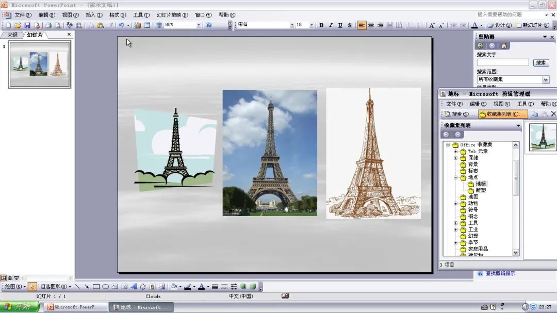Select the Oval shape tool
This screenshot has height=313, width=557.
[x=106, y=286]
